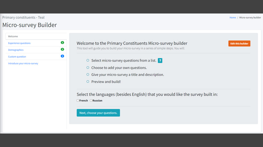The width and height of the screenshot is (263, 147).
Task: Click the green badge beside Demographics
Action: (x=63, y=49)
